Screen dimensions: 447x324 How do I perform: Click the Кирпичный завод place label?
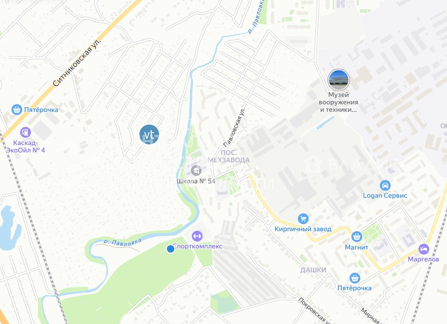[x=303, y=229]
